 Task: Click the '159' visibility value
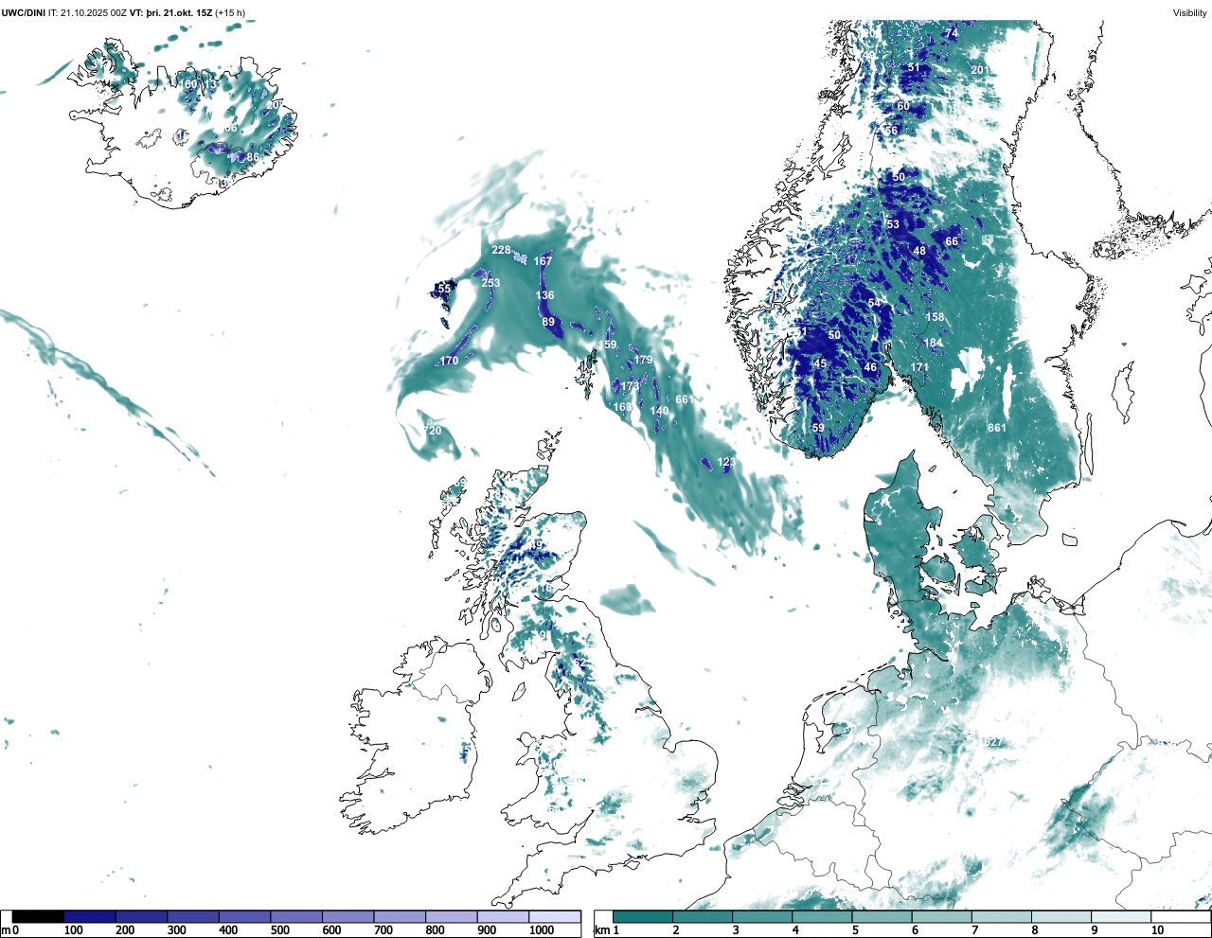click(x=608, y=345)
